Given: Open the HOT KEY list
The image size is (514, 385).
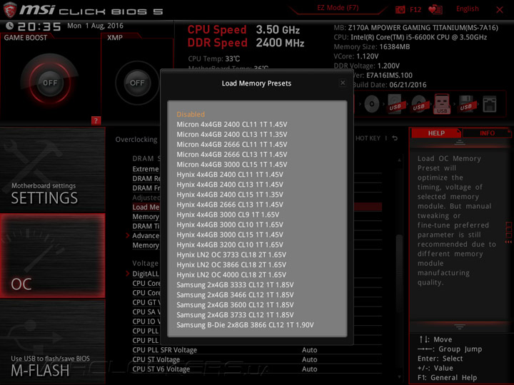Looking at the screenshot, I should click(368, 138).
